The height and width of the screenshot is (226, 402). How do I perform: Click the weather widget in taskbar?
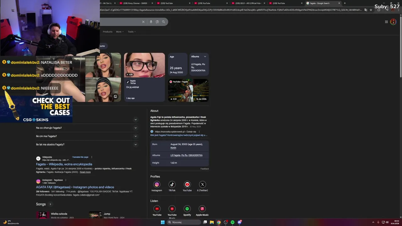pyautogui.click(x=11, y=222)
